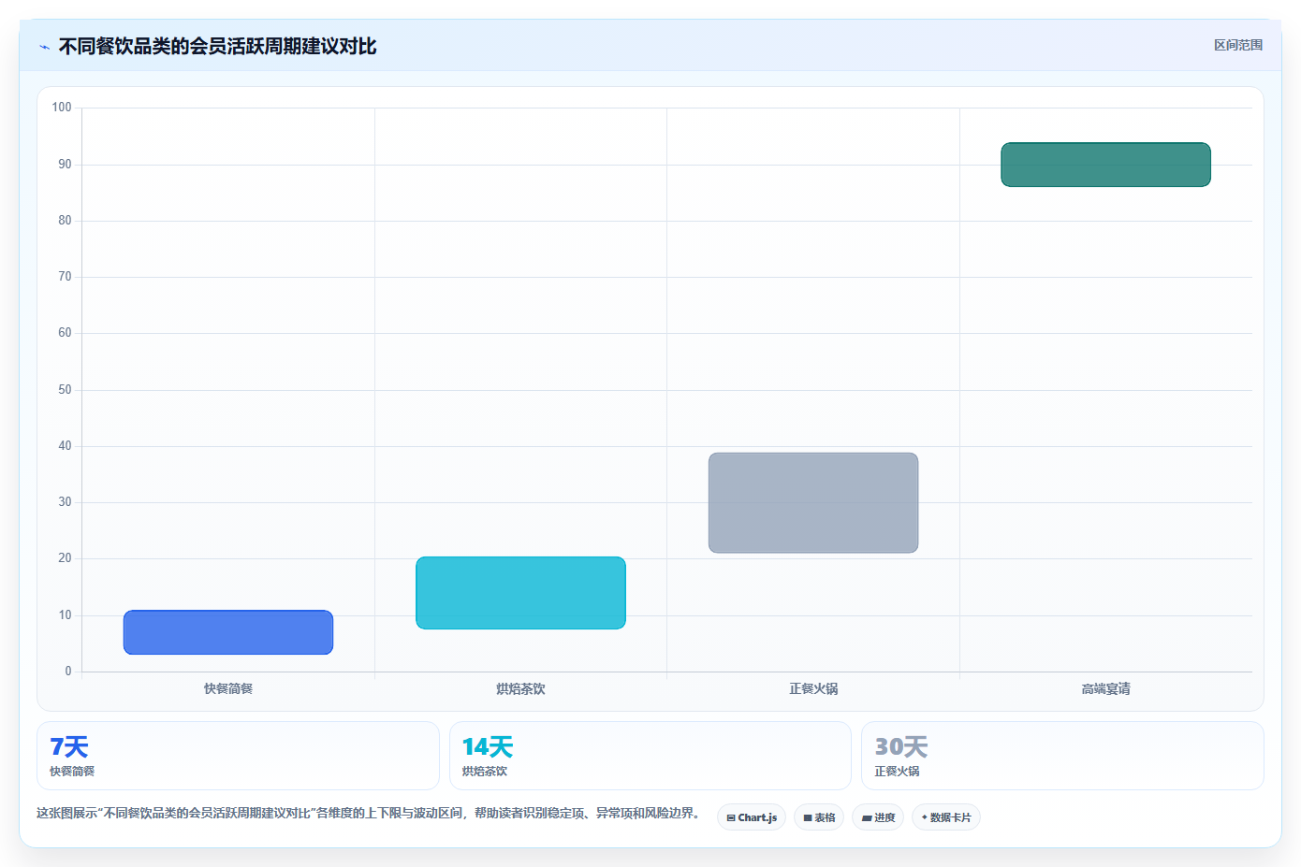Click the cyan 烘焙茶饮 range bar

520,593
